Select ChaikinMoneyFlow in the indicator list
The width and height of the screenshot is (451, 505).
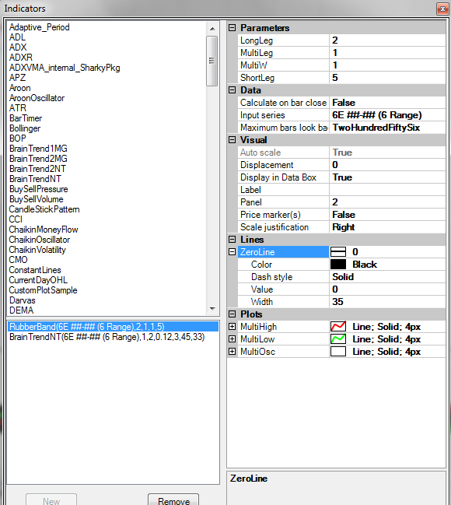coord(44,230)
